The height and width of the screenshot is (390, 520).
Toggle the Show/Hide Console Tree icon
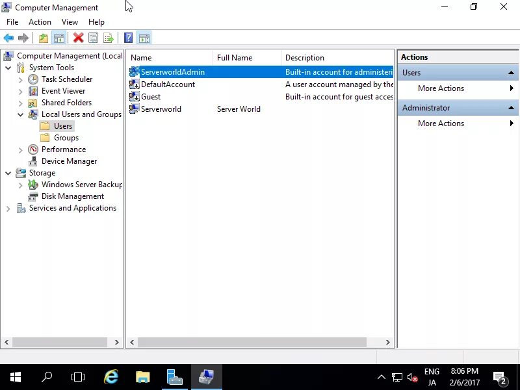59,38
